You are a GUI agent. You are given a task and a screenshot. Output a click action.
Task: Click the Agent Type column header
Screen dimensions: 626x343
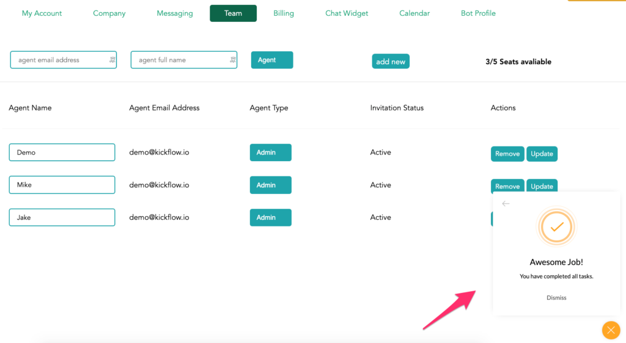269,108
